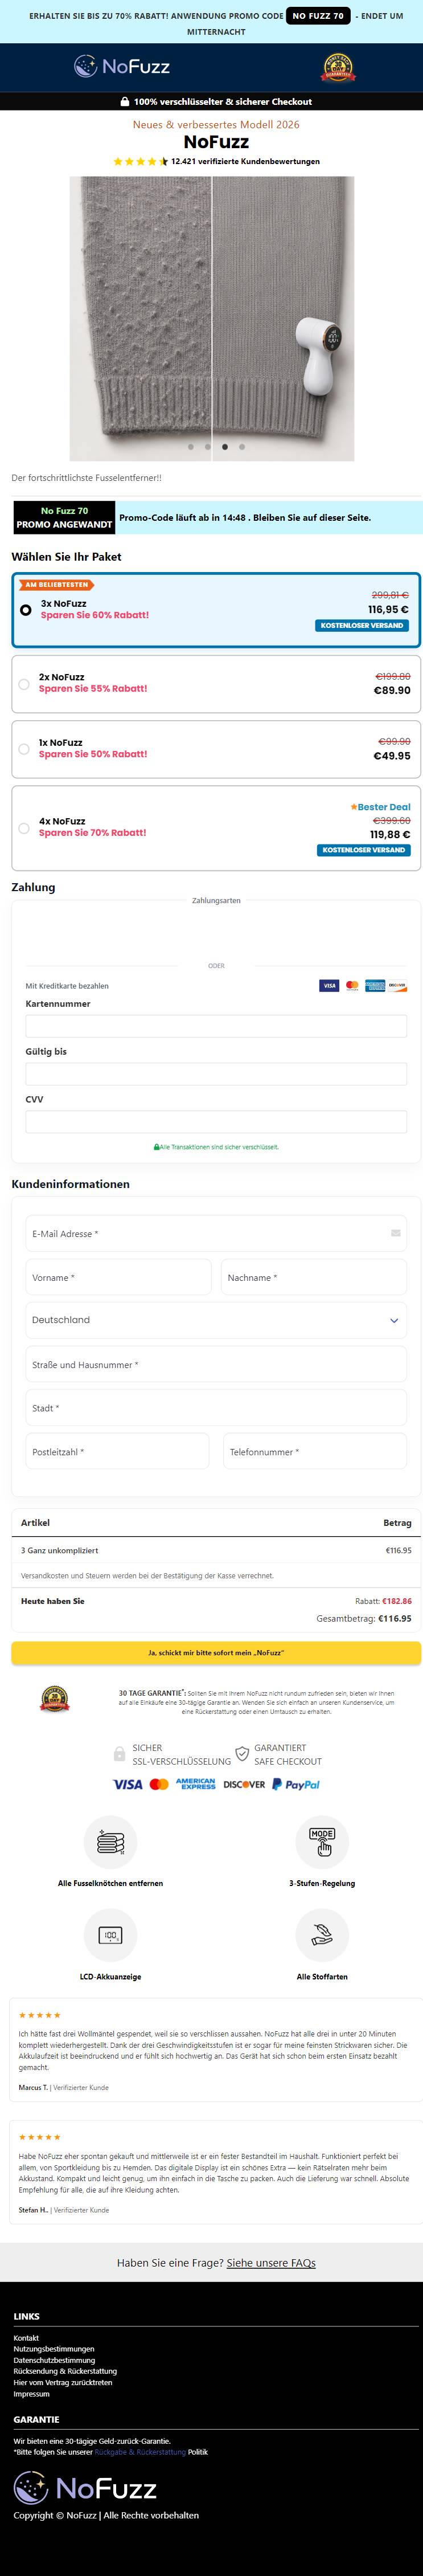Open the 'Siehe unsere FAQs' link
The height and width of the screenshot is (2576, 423).
[x=271, y=2262]
